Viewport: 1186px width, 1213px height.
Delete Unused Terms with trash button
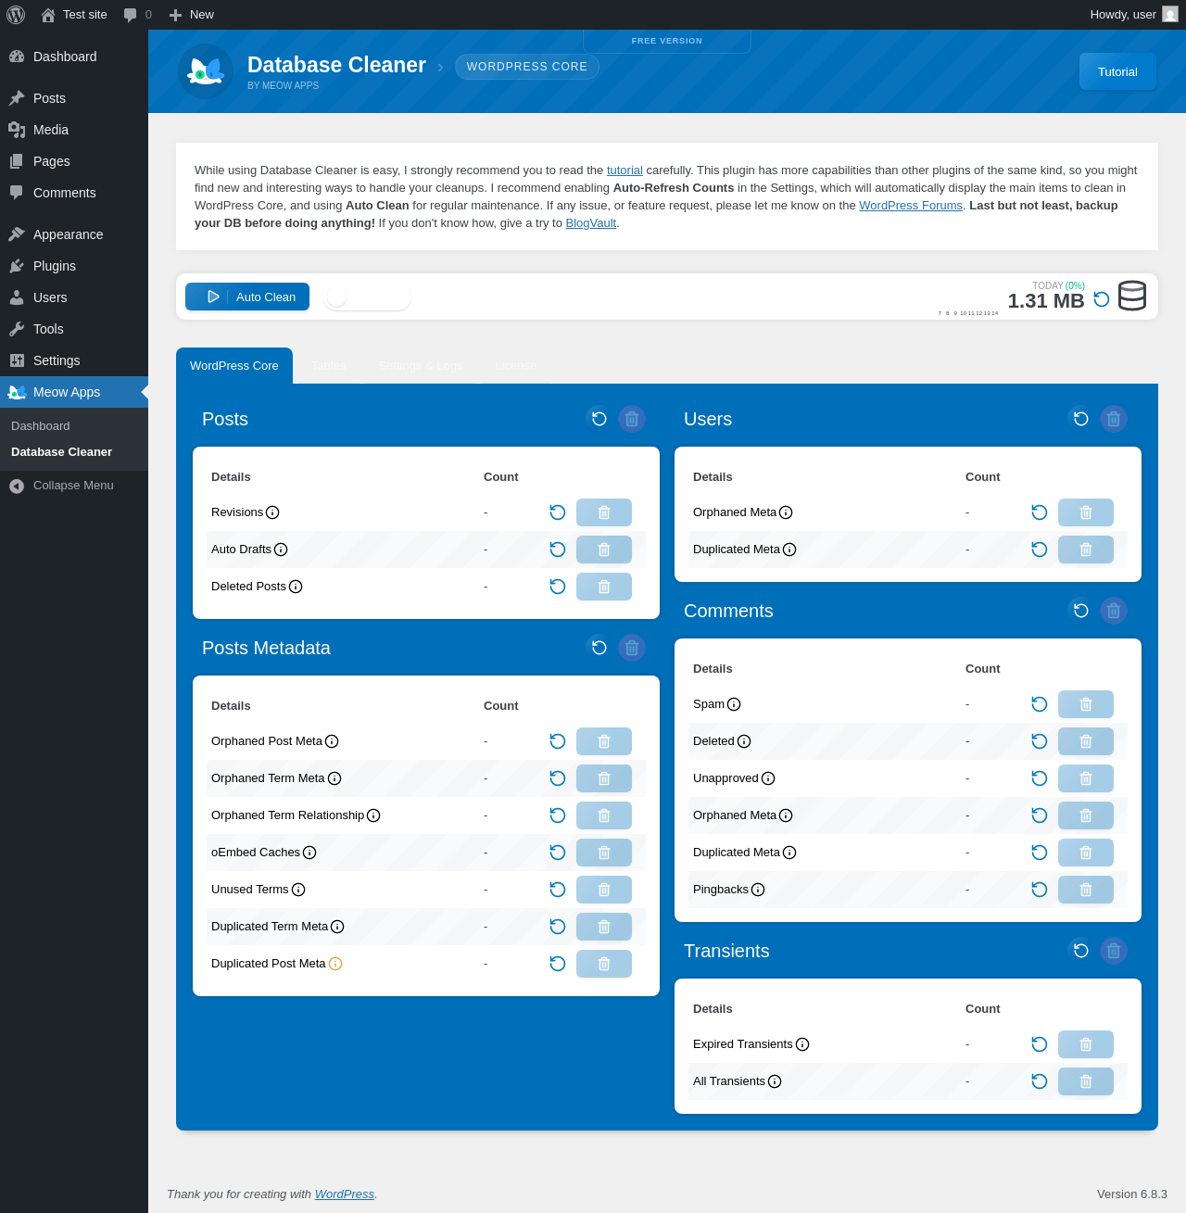click(x=604, y=890)
